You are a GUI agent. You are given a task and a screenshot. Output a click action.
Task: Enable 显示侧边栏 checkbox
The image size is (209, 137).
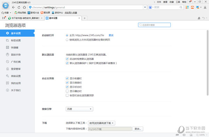(x=67, y=91)
